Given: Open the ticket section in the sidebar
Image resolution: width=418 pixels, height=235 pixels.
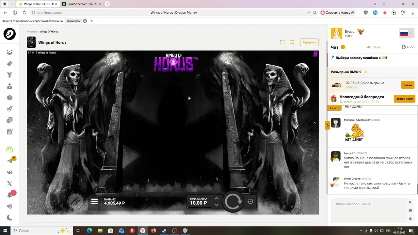Looking at the screenshot, I should (x=9, y=64).
